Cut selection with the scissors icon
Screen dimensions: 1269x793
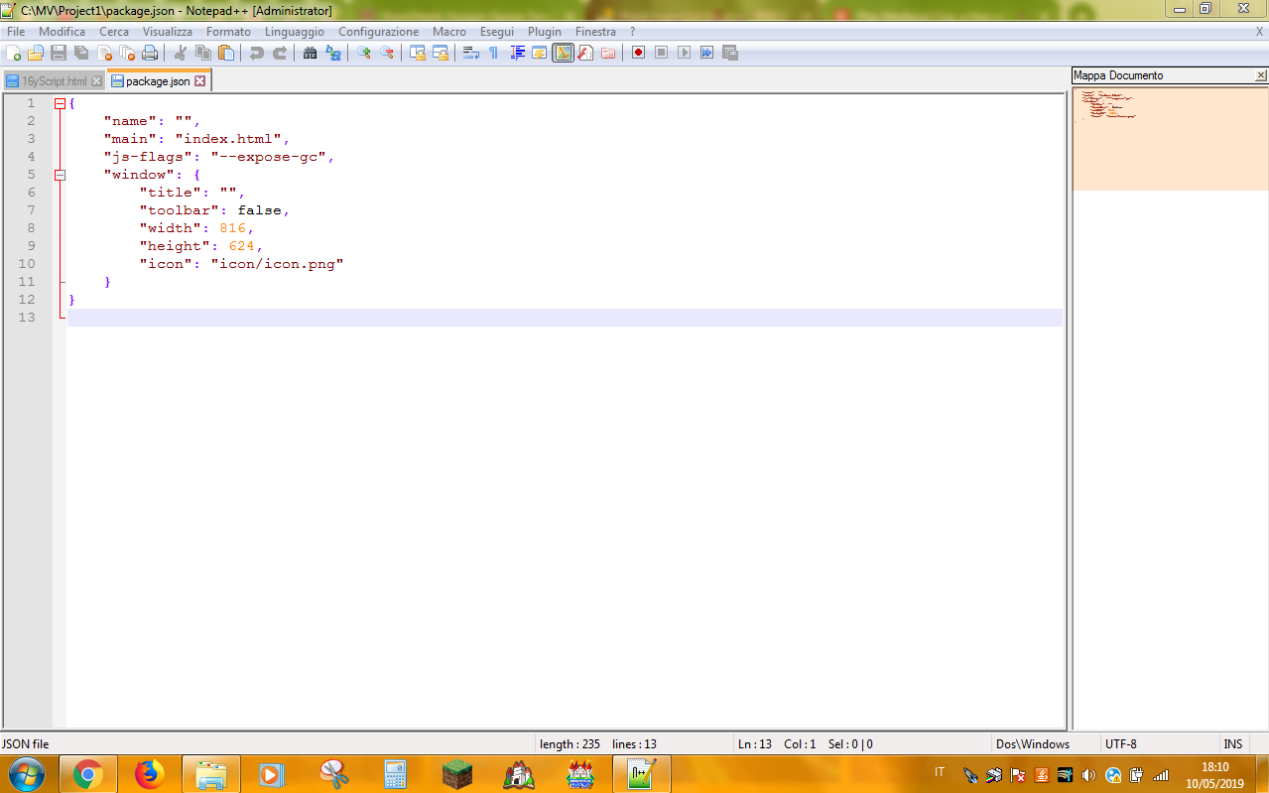click(181, 53)
